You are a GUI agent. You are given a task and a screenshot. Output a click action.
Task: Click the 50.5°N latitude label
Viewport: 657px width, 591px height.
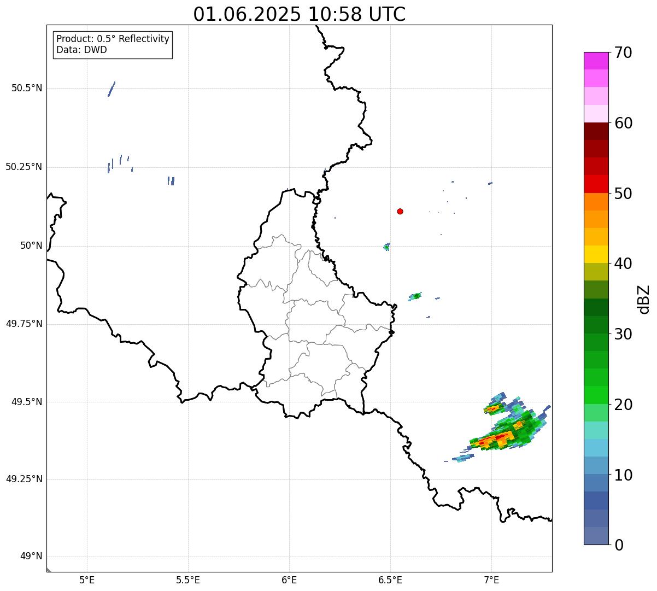click(x=26, y=88)
